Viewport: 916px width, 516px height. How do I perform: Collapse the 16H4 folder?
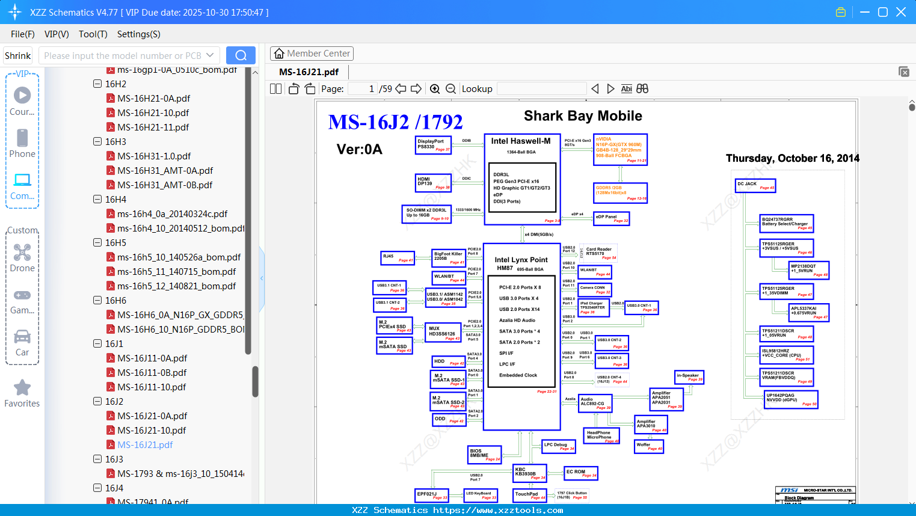tap(97, 200)
